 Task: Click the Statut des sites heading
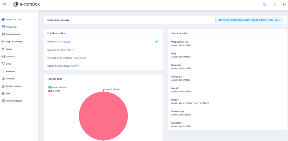click(180, 33)
